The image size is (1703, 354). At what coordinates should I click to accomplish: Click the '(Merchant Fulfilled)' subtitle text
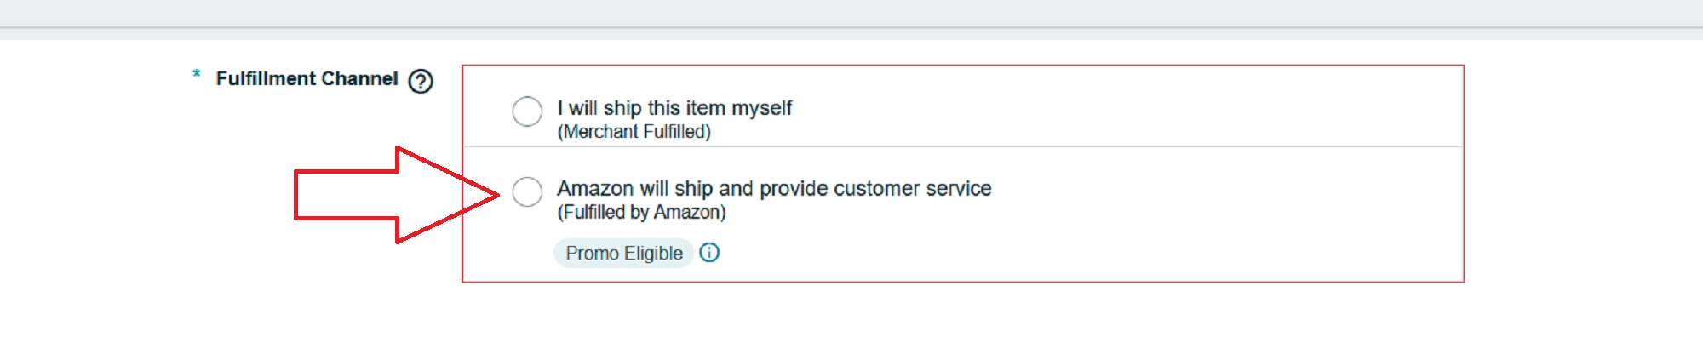634,132
